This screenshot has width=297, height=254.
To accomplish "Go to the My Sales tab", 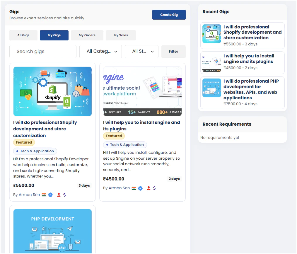I will [x=121, y=35].
